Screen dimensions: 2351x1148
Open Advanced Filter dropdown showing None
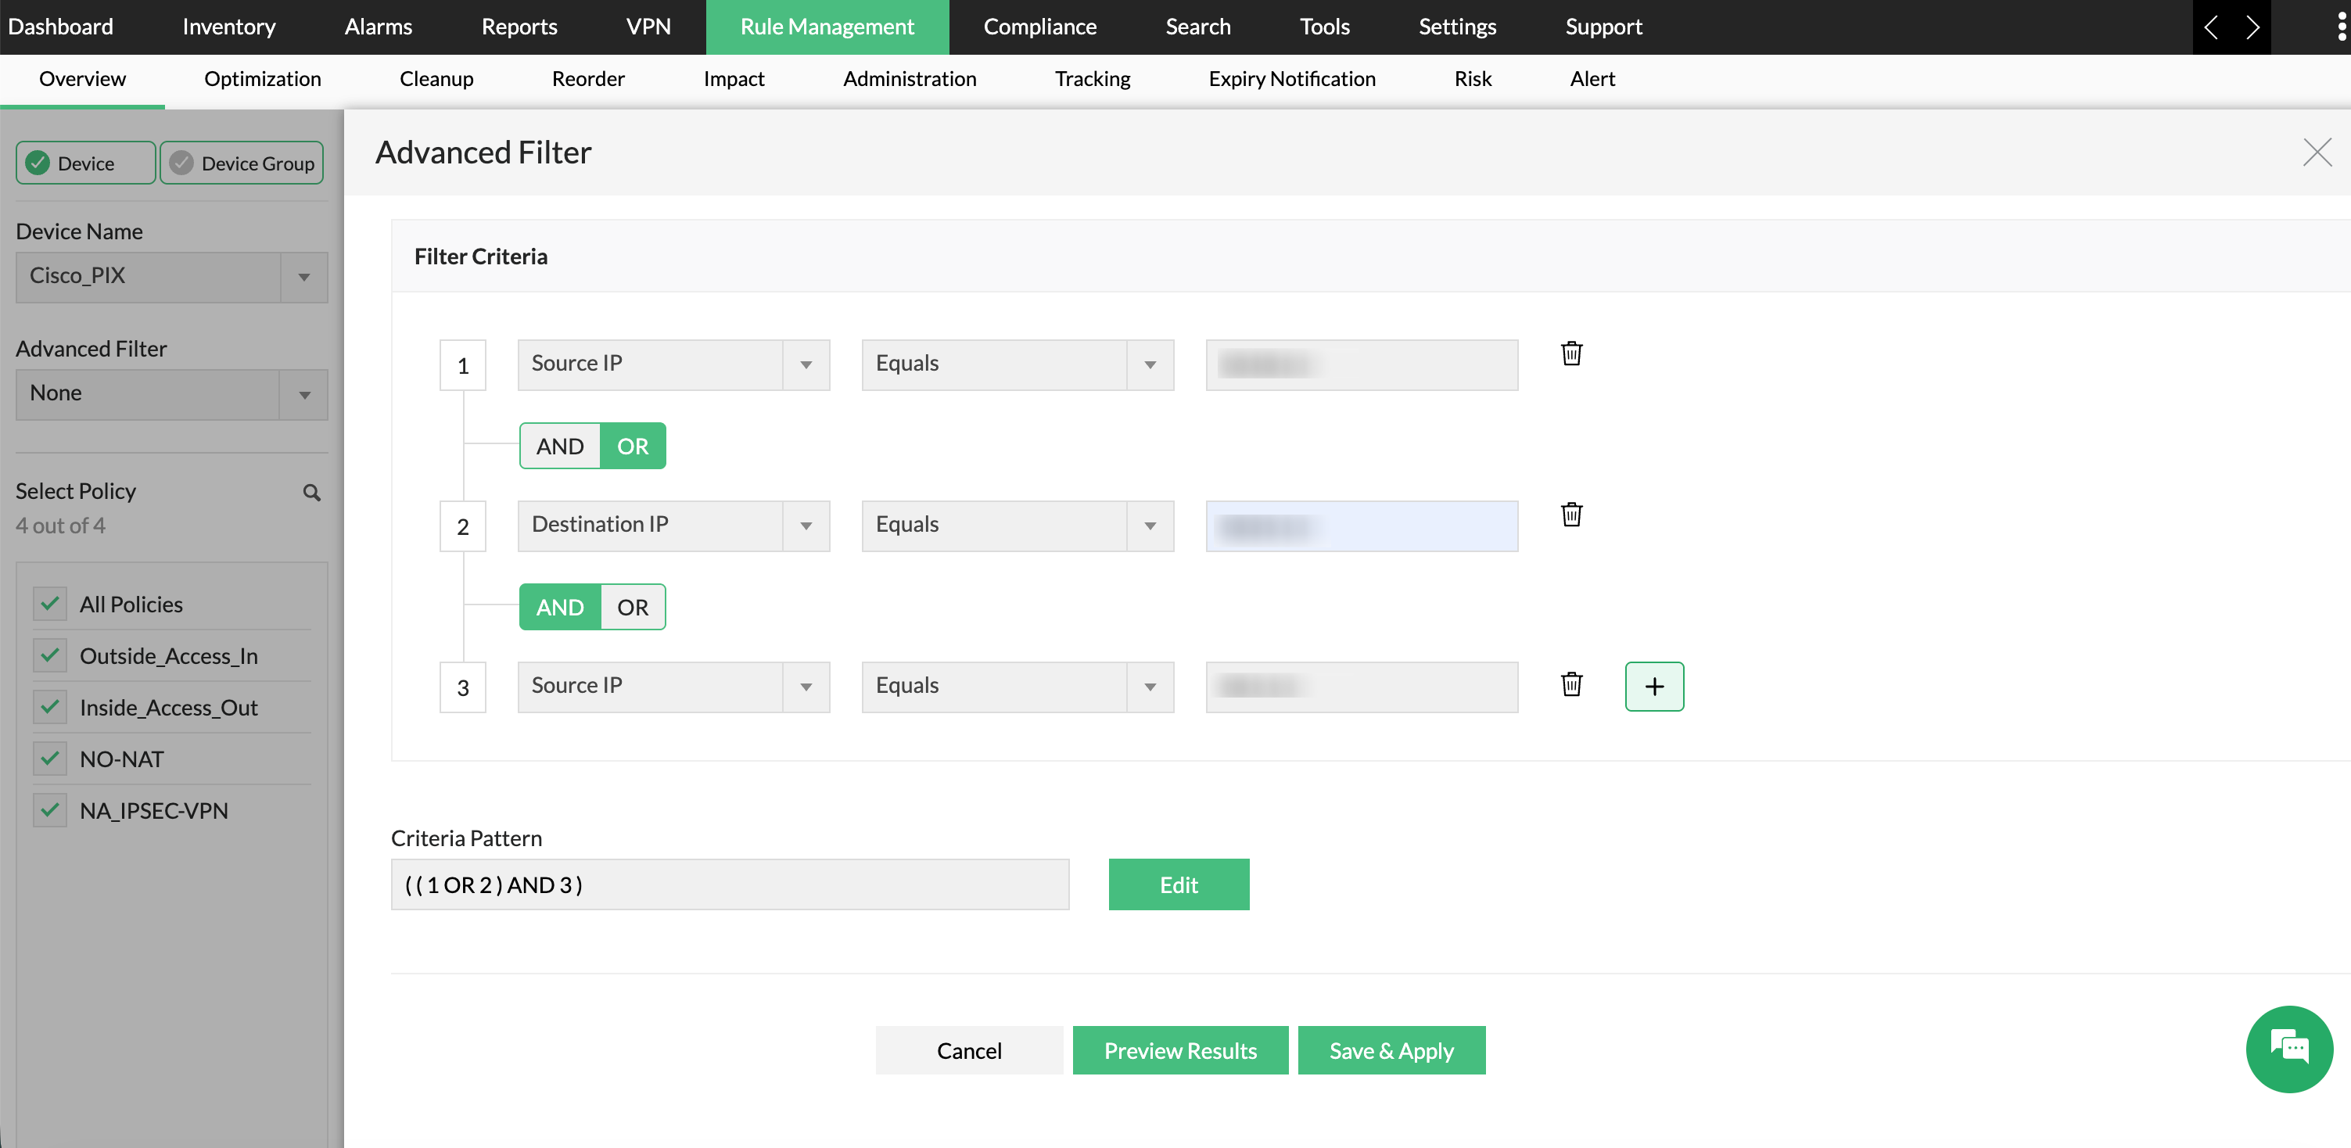[171, 394]
